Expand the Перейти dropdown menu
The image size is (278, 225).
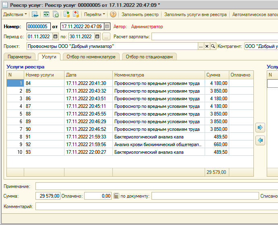coord(94,14)
